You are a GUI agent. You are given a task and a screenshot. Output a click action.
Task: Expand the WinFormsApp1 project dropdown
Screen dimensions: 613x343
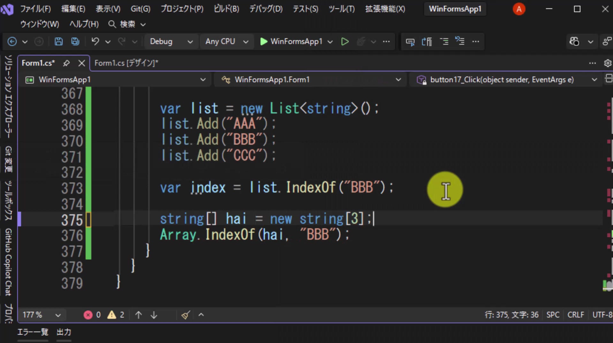[x=203, y=80]
